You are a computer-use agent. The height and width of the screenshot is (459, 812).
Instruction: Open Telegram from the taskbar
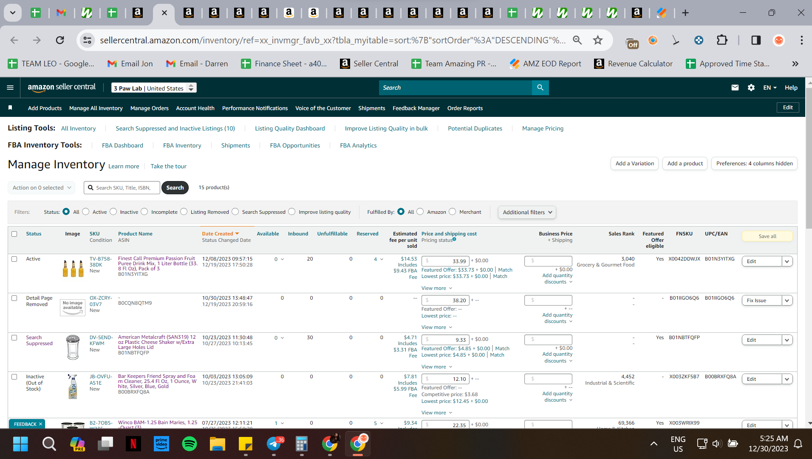click(x=274, y=444)
